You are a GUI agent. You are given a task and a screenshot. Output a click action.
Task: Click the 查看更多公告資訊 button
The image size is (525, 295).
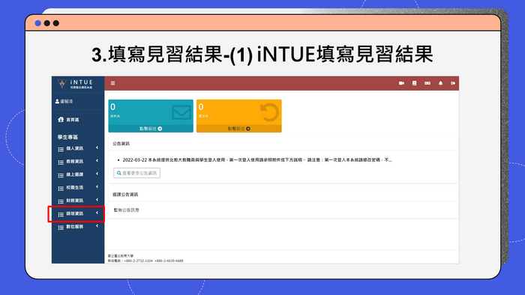point(137,173)
